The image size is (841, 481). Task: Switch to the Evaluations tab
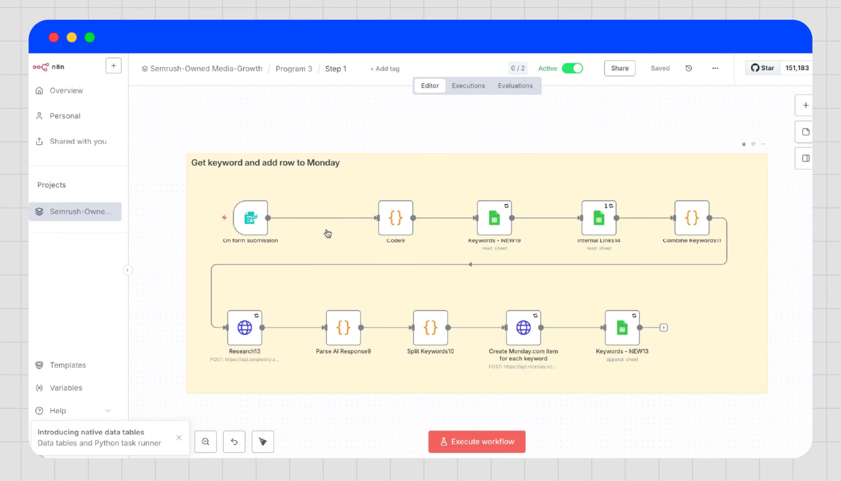click(515, 86)
